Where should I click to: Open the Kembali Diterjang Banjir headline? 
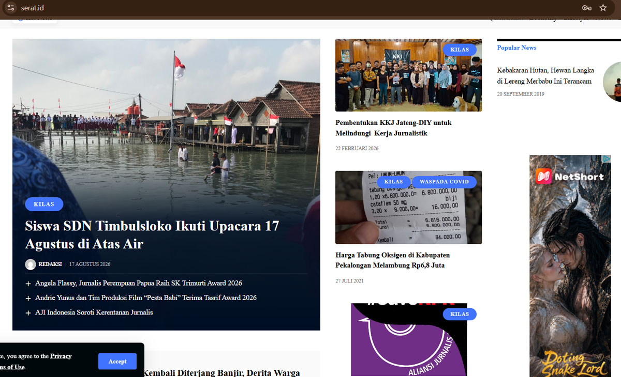pos(221,372)
